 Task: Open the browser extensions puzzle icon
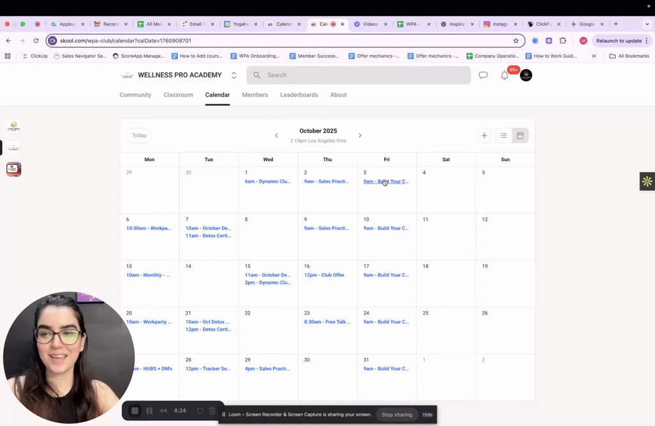(563, 40)
